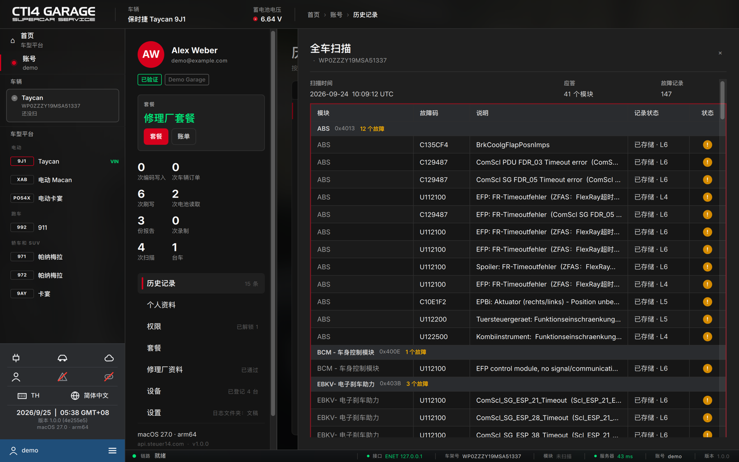
Task: Open the 修理厂资料 menu item
Action: (201, 370)
